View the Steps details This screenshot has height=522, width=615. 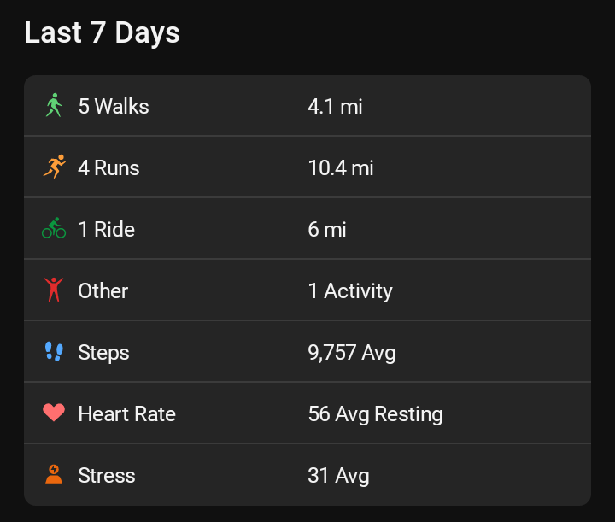coord(103,352)
